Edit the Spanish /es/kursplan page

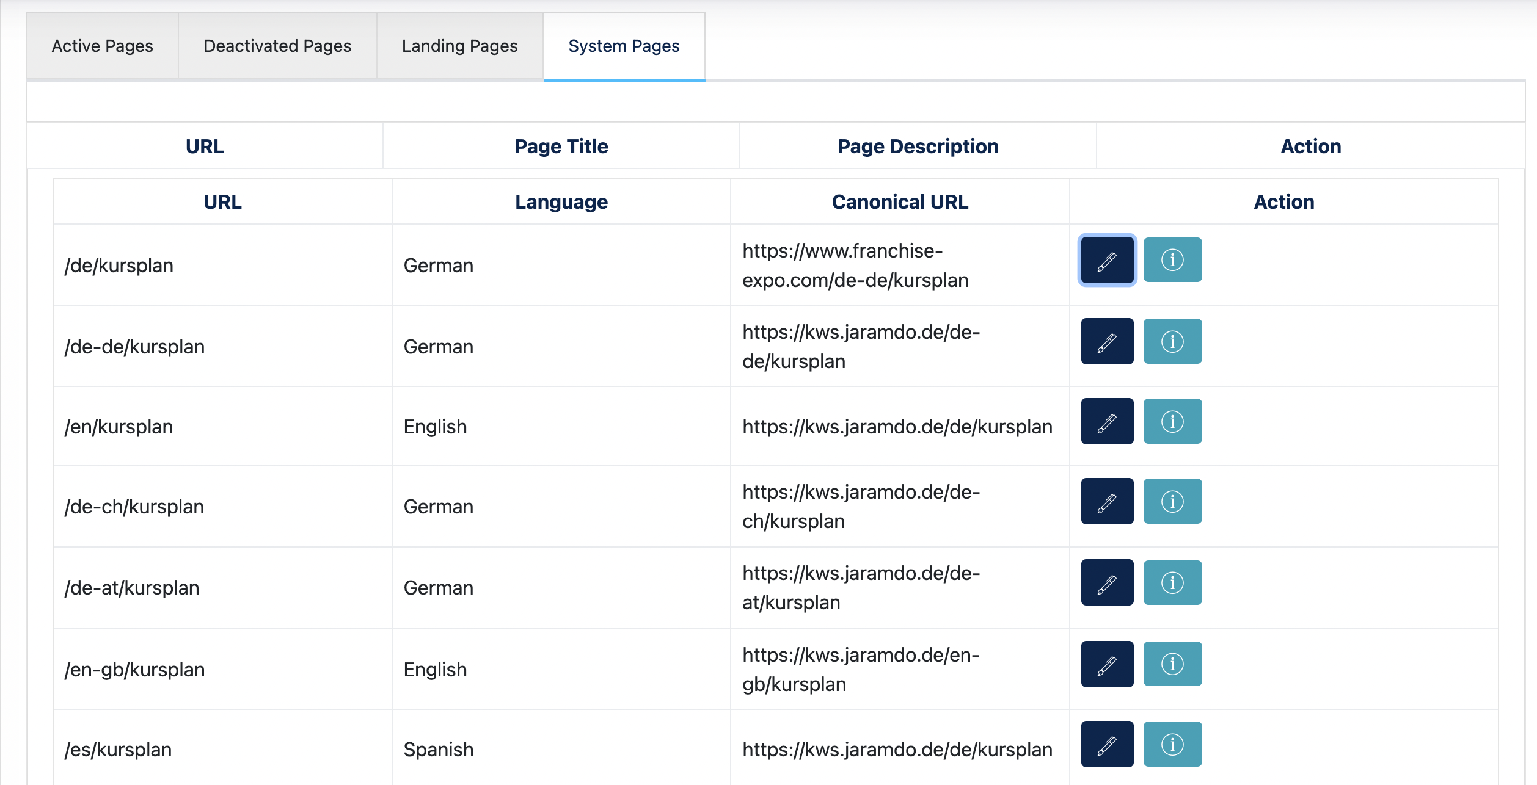(1107, 744)
